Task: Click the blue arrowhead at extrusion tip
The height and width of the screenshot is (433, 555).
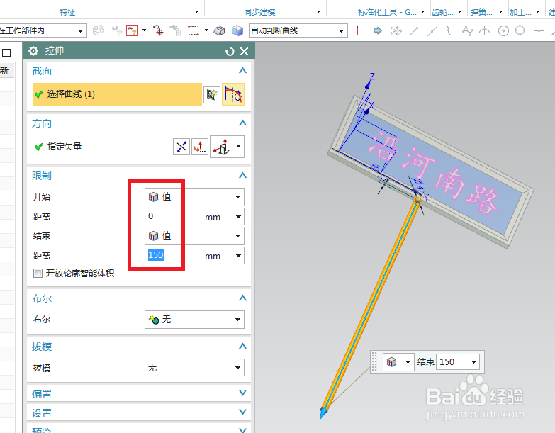Action: click(323, 413)
